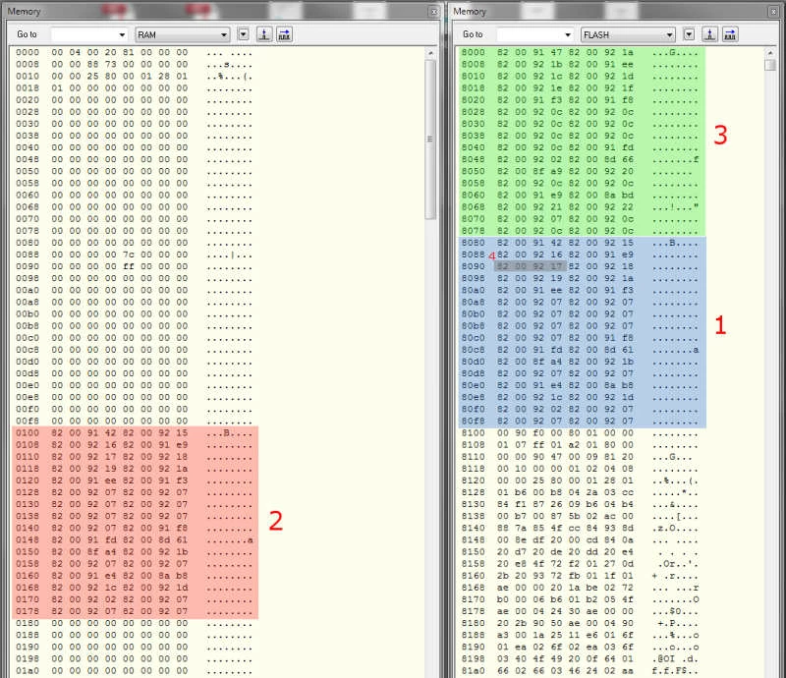Click address 0178 in the RAM window
The height and width of the screenshot is (678, 786).
(x=28, y=611)
